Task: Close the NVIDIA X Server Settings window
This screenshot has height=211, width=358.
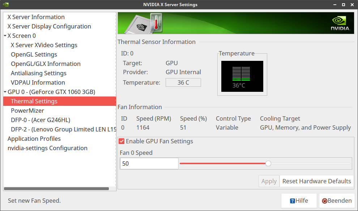Action: pyautogui.click(x=352, y=5)
